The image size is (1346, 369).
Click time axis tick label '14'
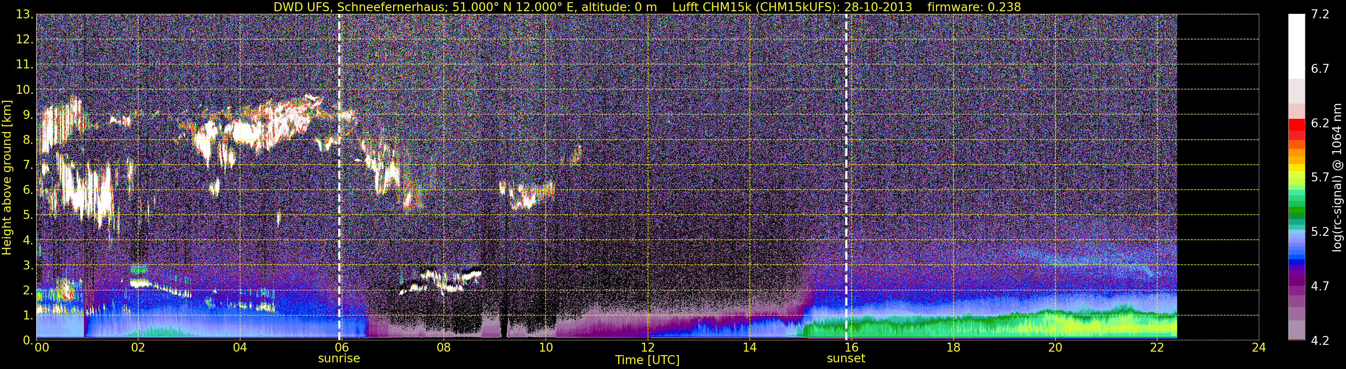[749, 348]
